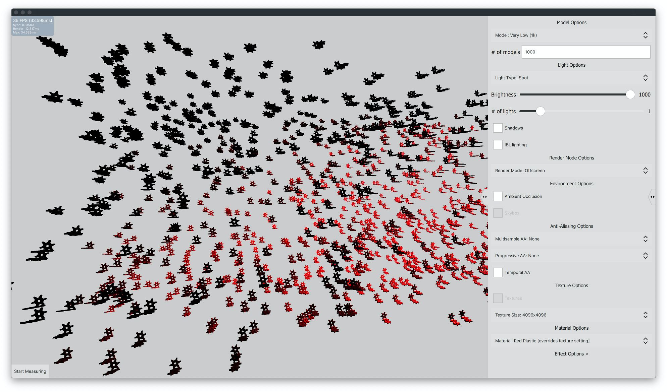667x392 pixels.
Task: Click the Material selector stepper arrows
Action: pyautogui.click(x=645, y=341)
